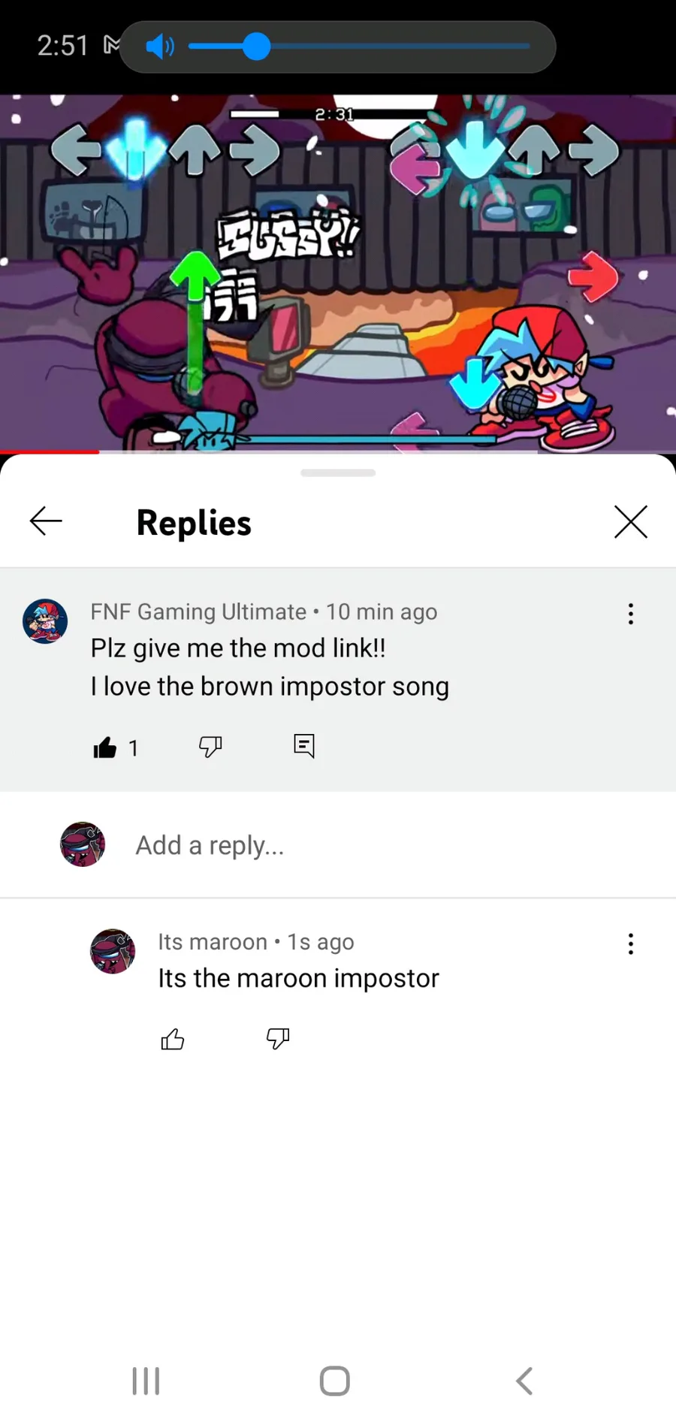The width and height of the screenshot is (676, 1428).
Task: Go back using the Replies back arrow
Action: pyautogui.click(x=46, y=521)
